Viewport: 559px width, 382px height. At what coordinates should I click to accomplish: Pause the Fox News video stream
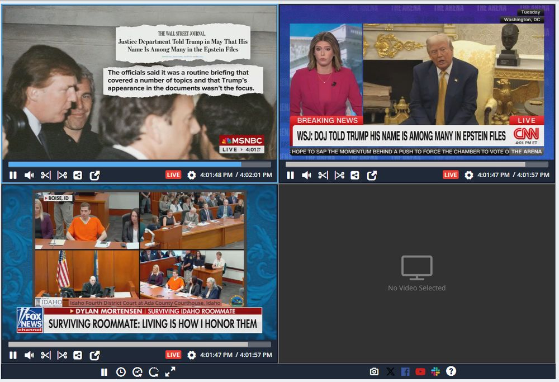click(13, 355)
